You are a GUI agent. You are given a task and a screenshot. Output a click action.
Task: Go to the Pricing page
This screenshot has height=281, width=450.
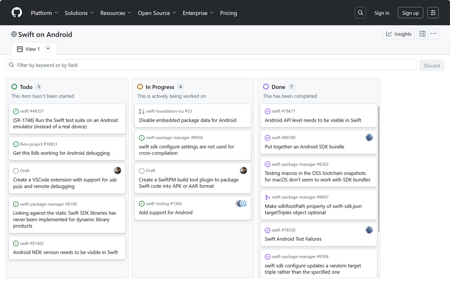(228, 13)
